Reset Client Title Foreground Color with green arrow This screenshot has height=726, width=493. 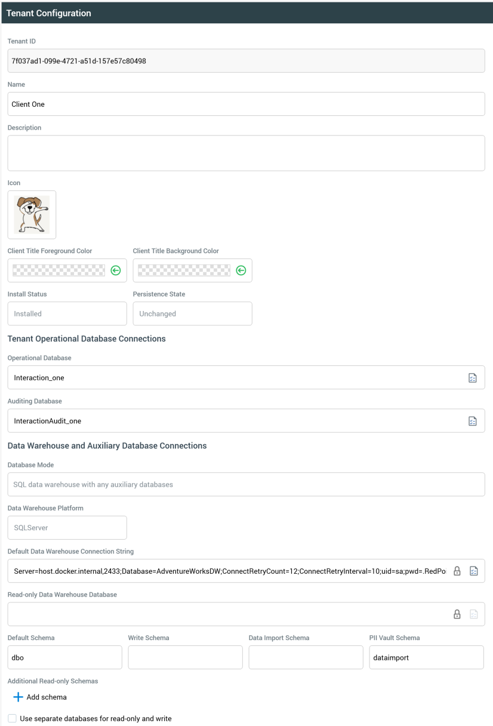(116, 270)
